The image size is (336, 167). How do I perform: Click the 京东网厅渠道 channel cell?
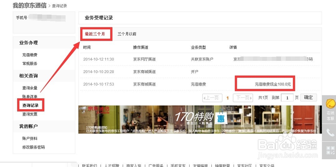coord(144,59)
